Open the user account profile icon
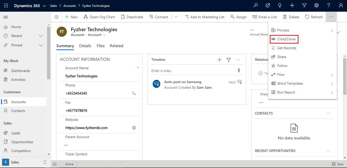Viewport: 347px width, 168px height. [341, 6]
